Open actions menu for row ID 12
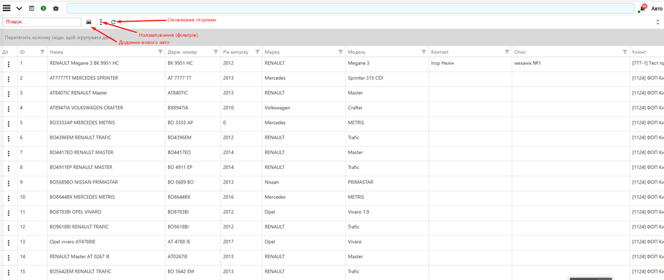 click(9, 228)
